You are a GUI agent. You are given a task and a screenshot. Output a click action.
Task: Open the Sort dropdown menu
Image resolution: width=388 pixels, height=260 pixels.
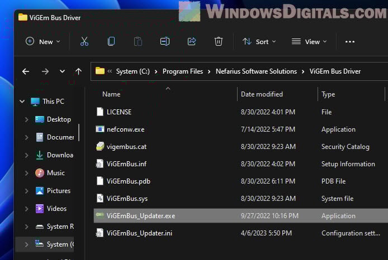(259, 42)
